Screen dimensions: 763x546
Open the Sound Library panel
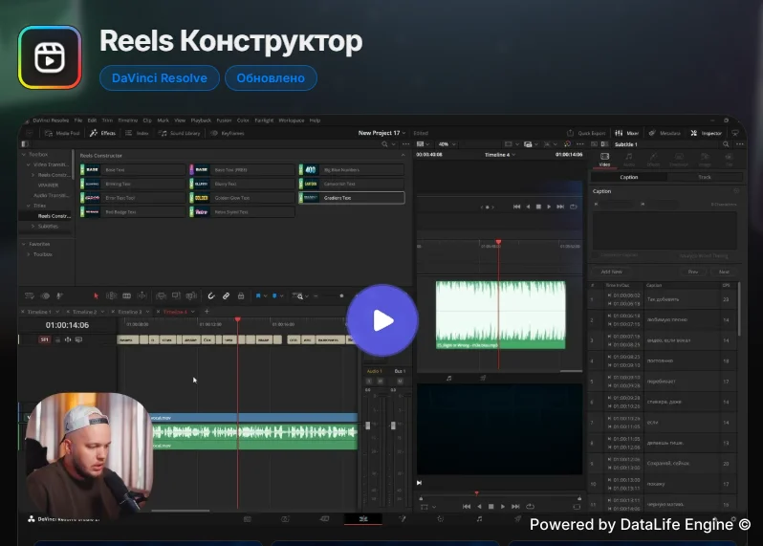[180, 133]
